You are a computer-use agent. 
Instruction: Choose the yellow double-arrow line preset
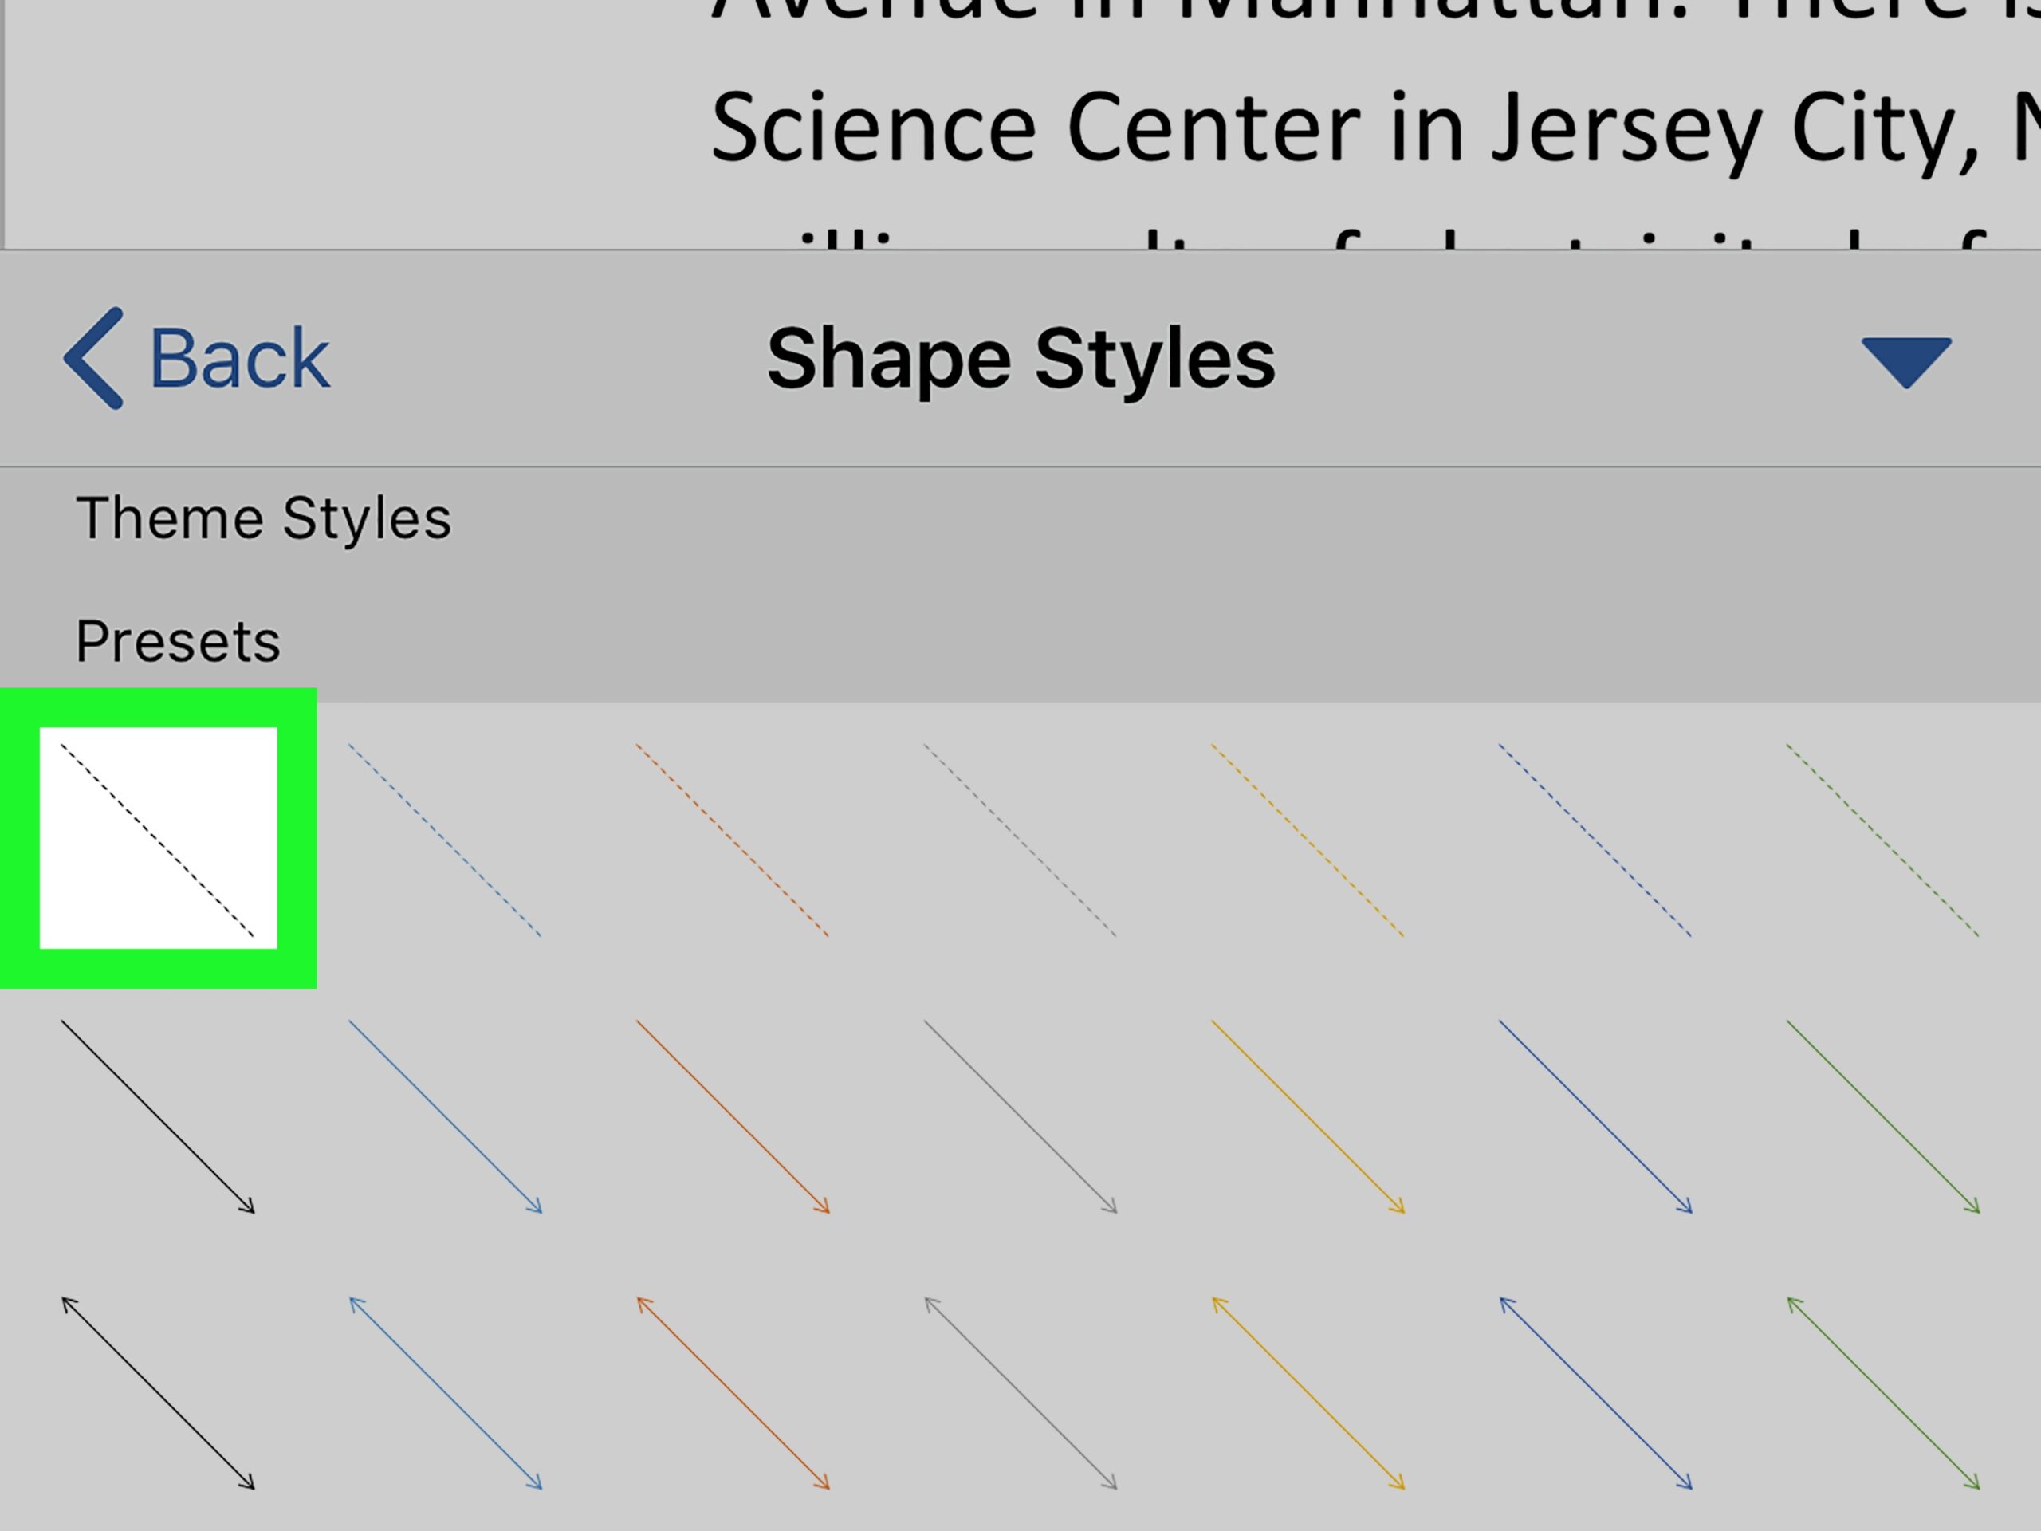[x=1308, y=1392]
